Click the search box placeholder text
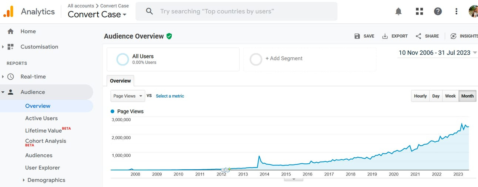Screen dimensions: 478x187 [x=217, y=11]
